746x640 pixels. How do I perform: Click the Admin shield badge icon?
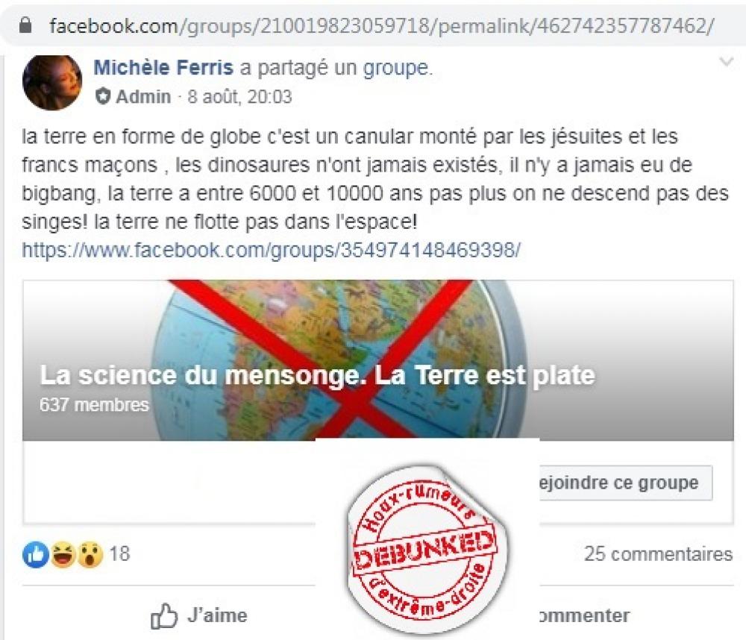(x=102, y=96)
